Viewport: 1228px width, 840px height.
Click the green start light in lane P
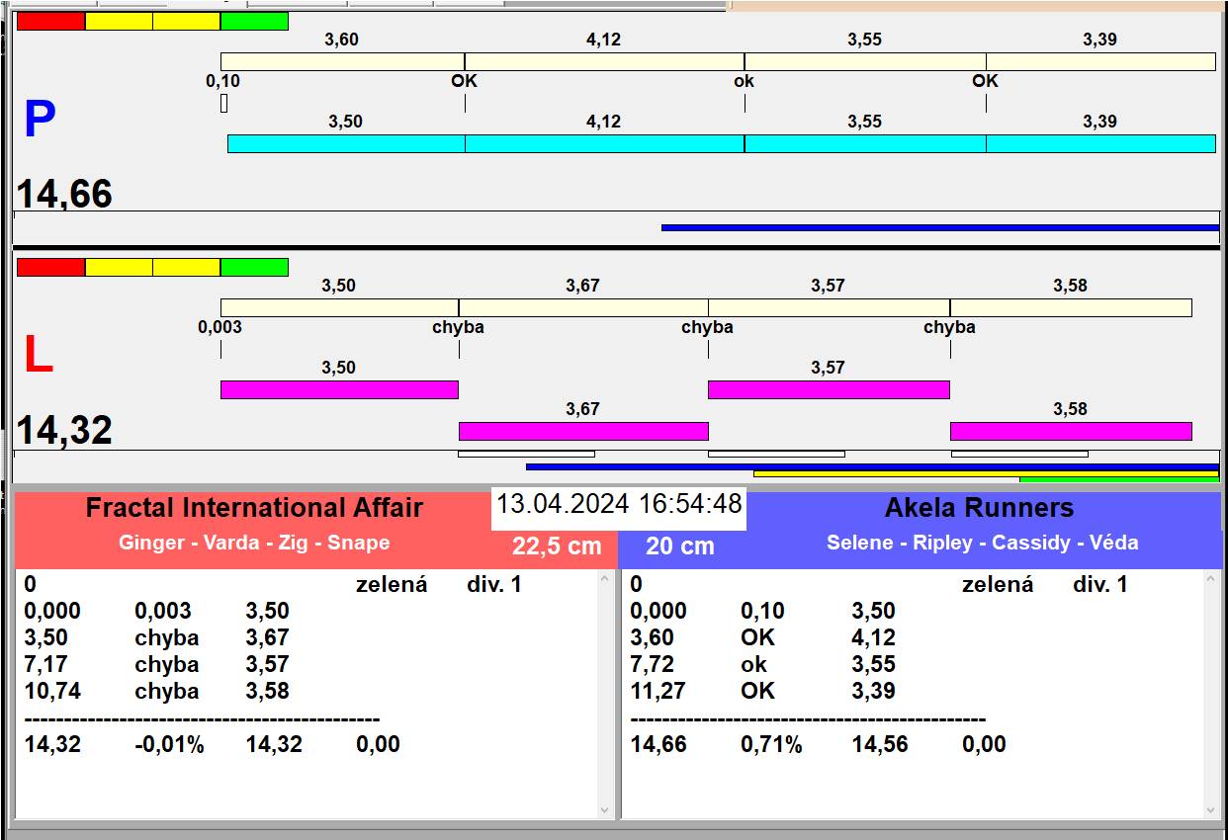[254, 22]
